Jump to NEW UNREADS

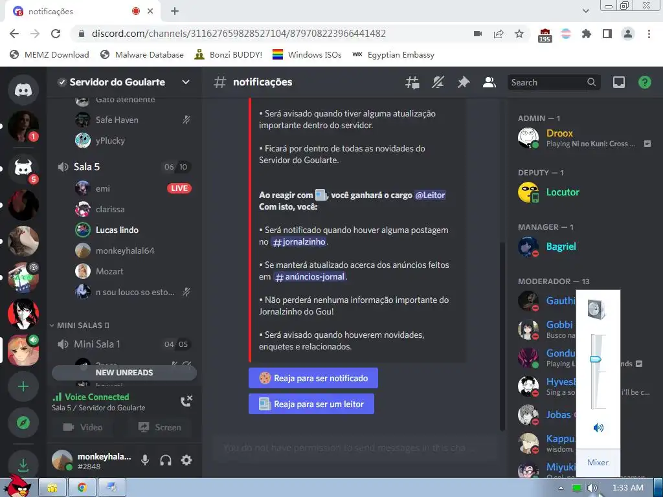point(124,373)
